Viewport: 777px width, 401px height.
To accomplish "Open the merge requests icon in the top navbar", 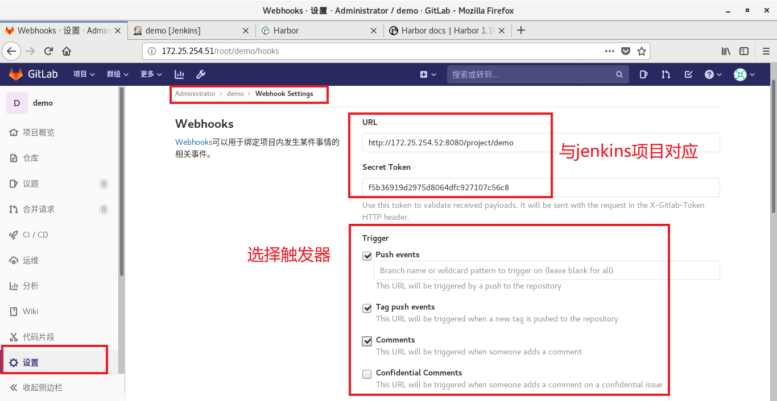I will pyautogui.click(x=666, y=74).
